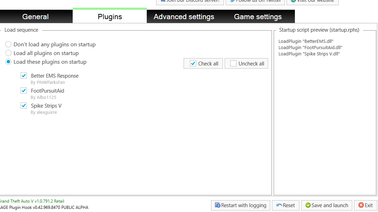The width and height of the screenshot is (378, 212).
Task: Click RAGE Plugin Hook version text
Action: (44, 207)
